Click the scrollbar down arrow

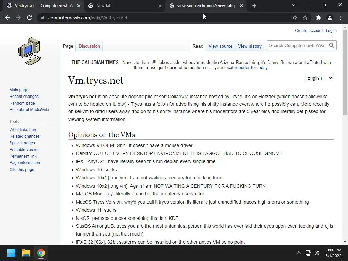point(345,242)
